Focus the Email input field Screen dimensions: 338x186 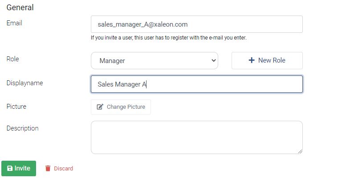click(x=196, y=24)
